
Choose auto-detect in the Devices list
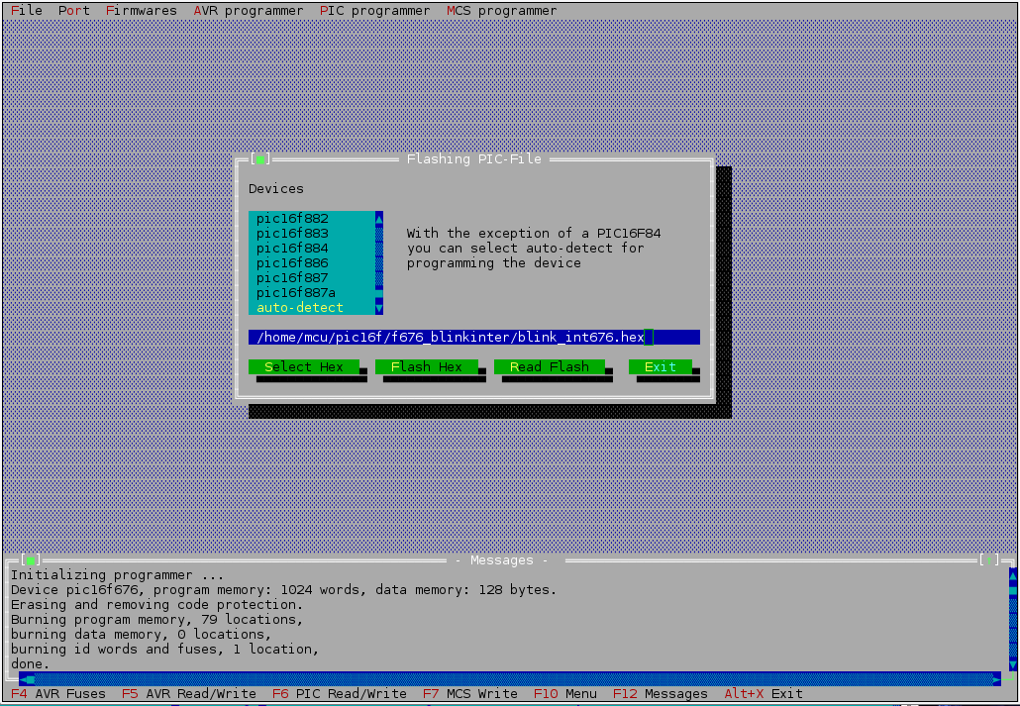pyautogui.click(x=312, y=307)
